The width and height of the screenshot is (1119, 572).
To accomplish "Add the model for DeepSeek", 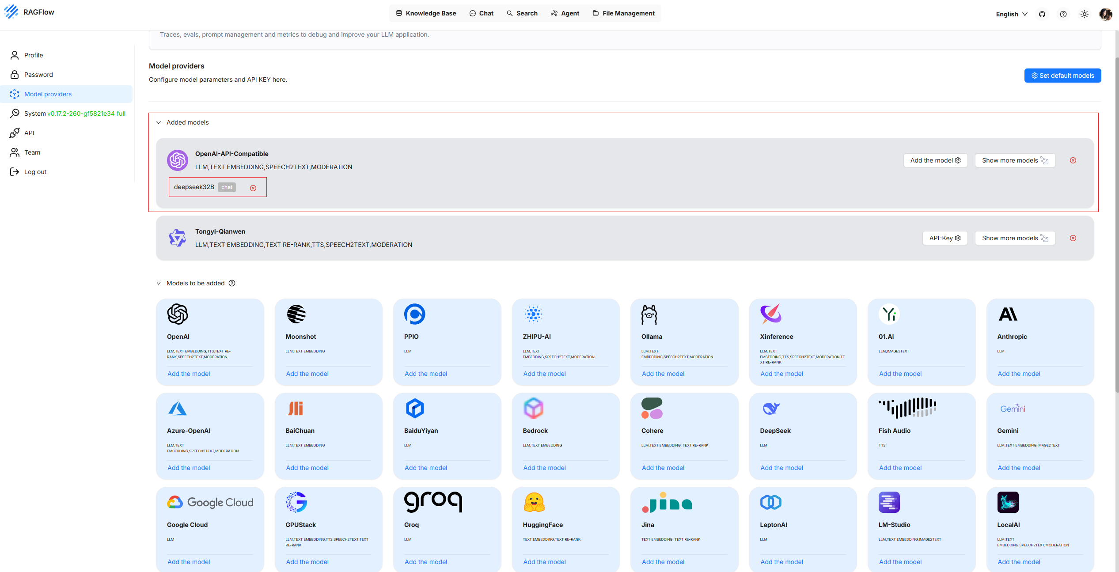I will [782, 468].
